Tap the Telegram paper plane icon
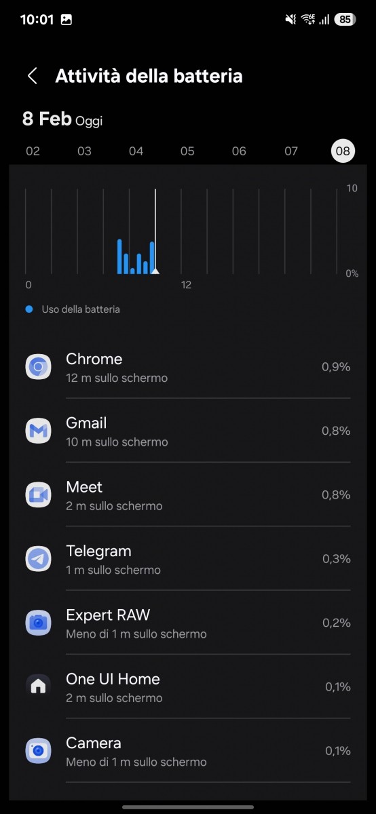Image resolution: width=376 pixels, height=814 pixels. [x=38, y=559]
